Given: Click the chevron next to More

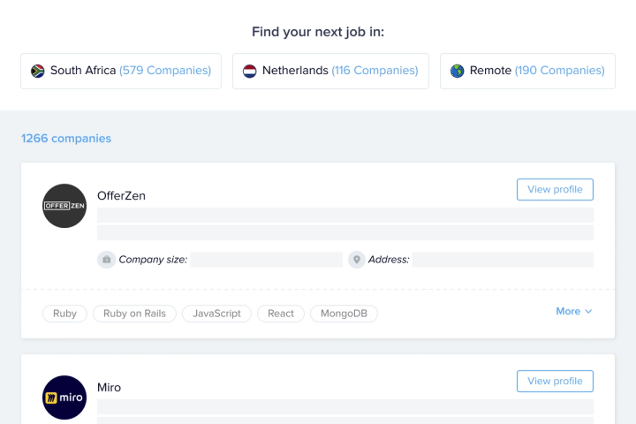Looking at the screenshot, I should pyautogui.click(x=588, y=311).
